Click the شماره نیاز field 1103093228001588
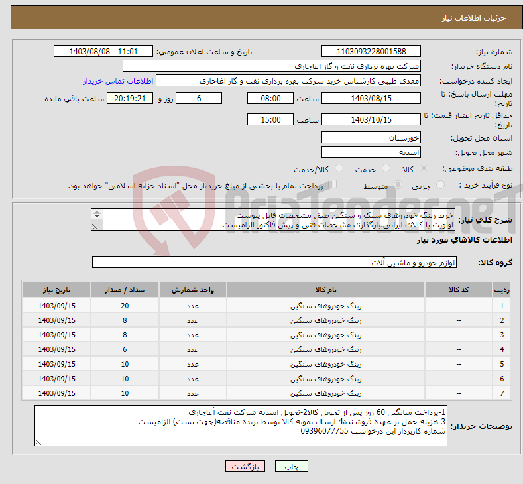 [371, 51]
